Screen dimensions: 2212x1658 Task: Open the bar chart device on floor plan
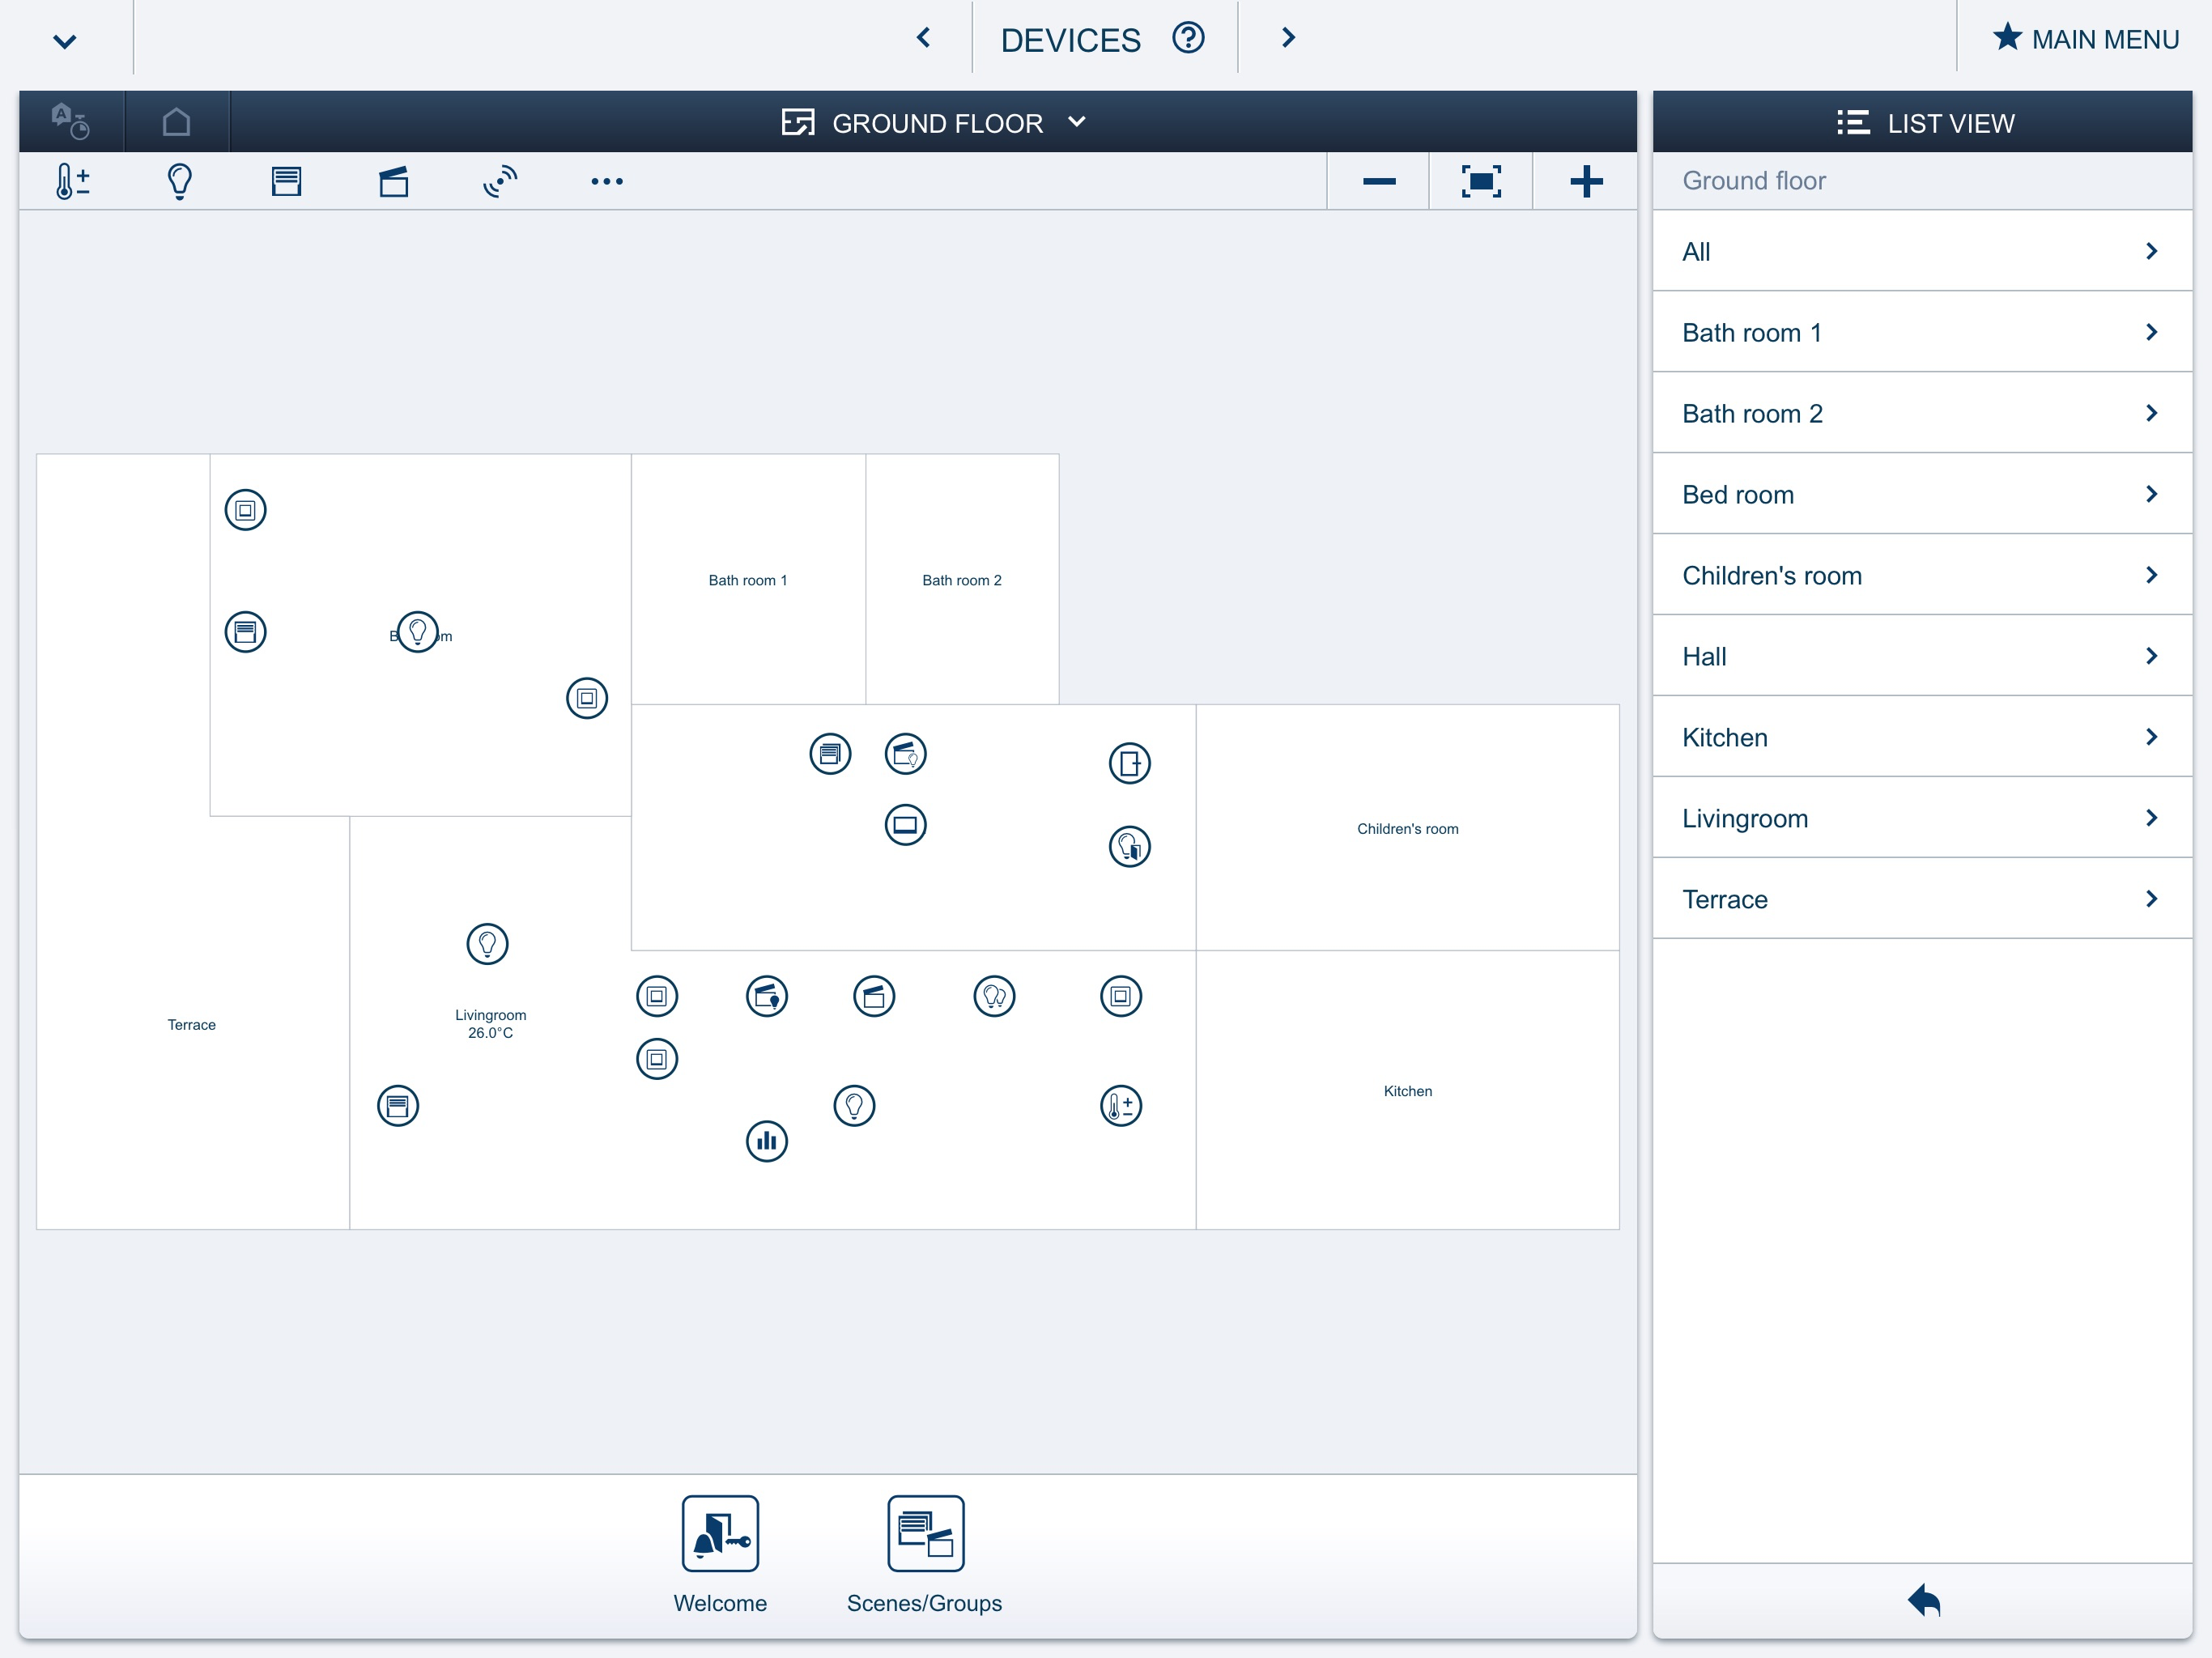[767, 1141]
